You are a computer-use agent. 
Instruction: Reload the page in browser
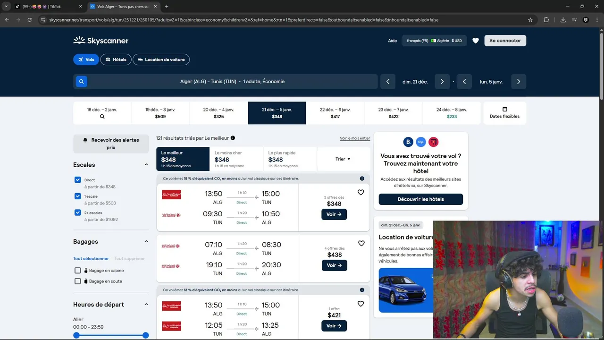(29, 20)
